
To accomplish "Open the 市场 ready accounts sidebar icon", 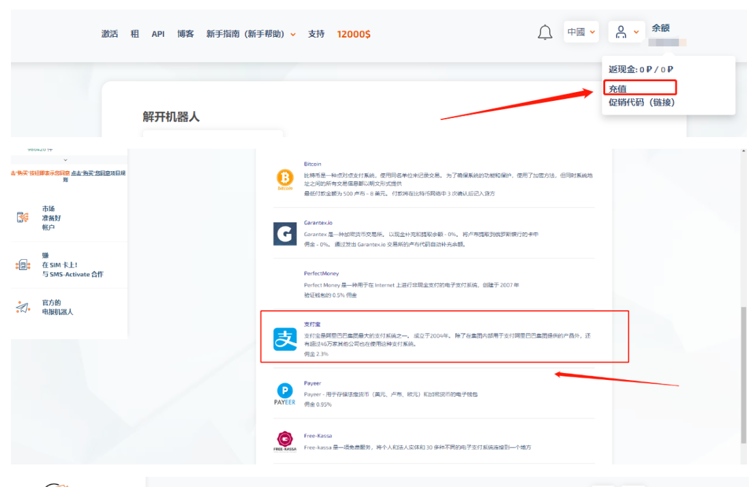I will (22, 218).
